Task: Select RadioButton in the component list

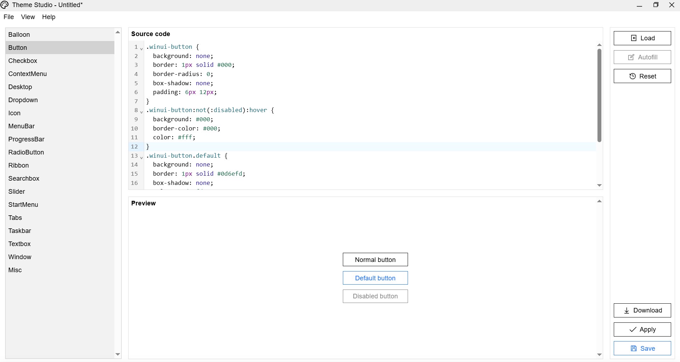Action: point(26,152)
